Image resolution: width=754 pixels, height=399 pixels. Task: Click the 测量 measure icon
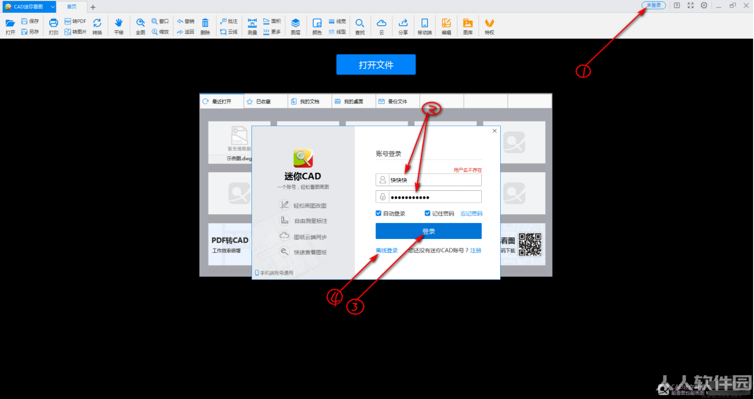coord(252,23)
